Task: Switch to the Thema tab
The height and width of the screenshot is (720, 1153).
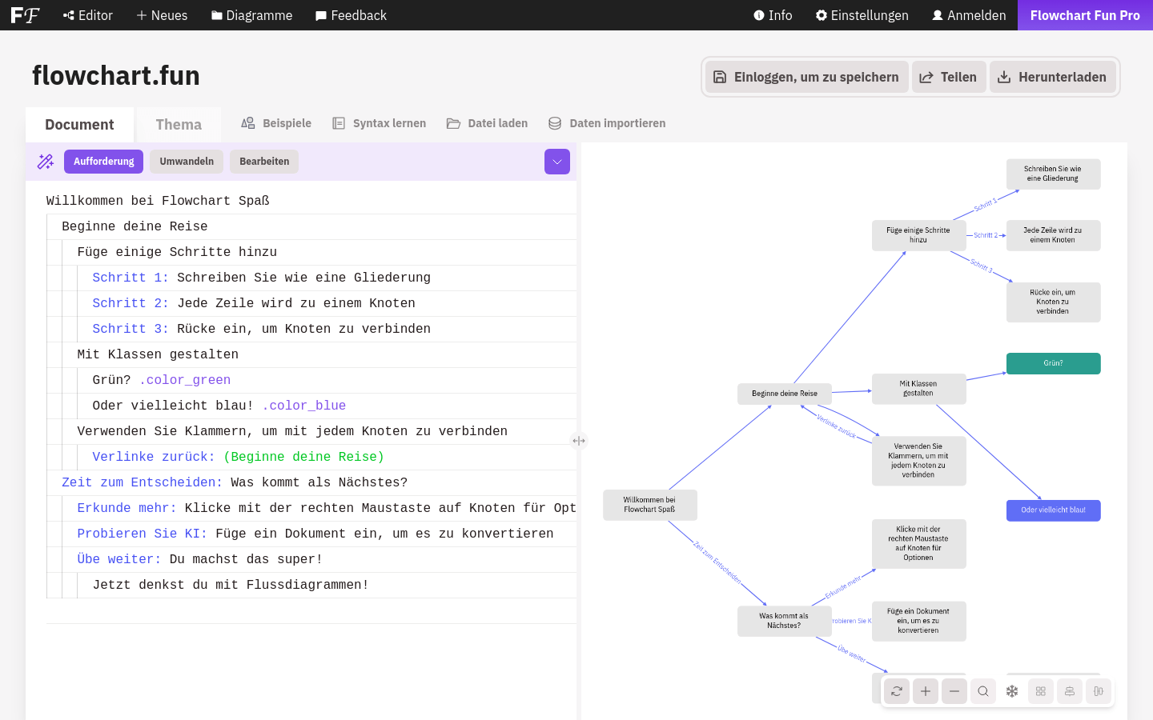Action: click(179, 125)
